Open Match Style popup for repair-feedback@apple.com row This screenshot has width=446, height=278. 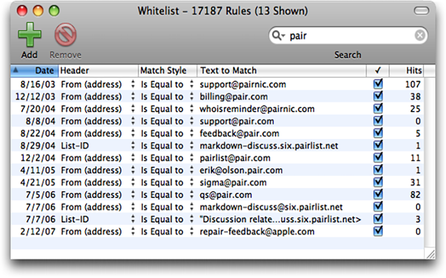(192, 231)
